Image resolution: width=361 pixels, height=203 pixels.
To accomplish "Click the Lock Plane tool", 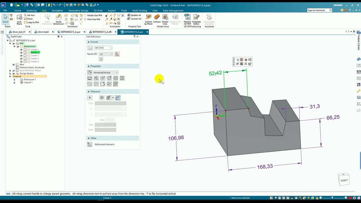I will 19,19.
